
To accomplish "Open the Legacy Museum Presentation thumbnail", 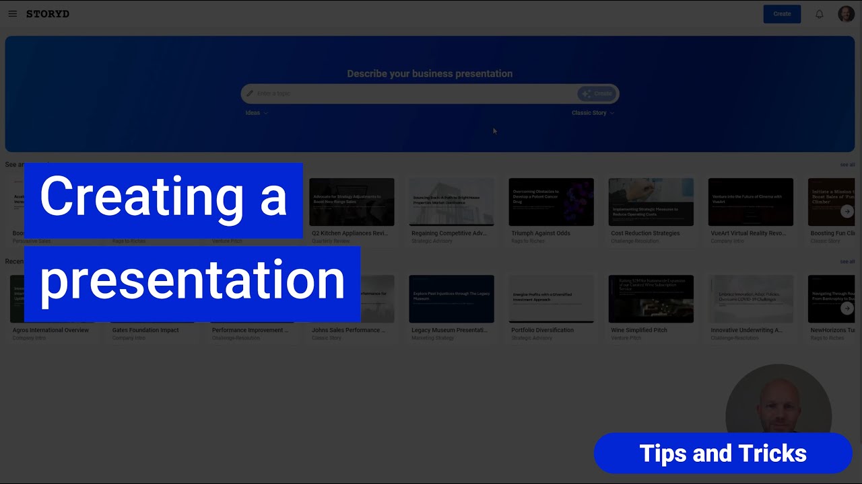I will 451,298.
